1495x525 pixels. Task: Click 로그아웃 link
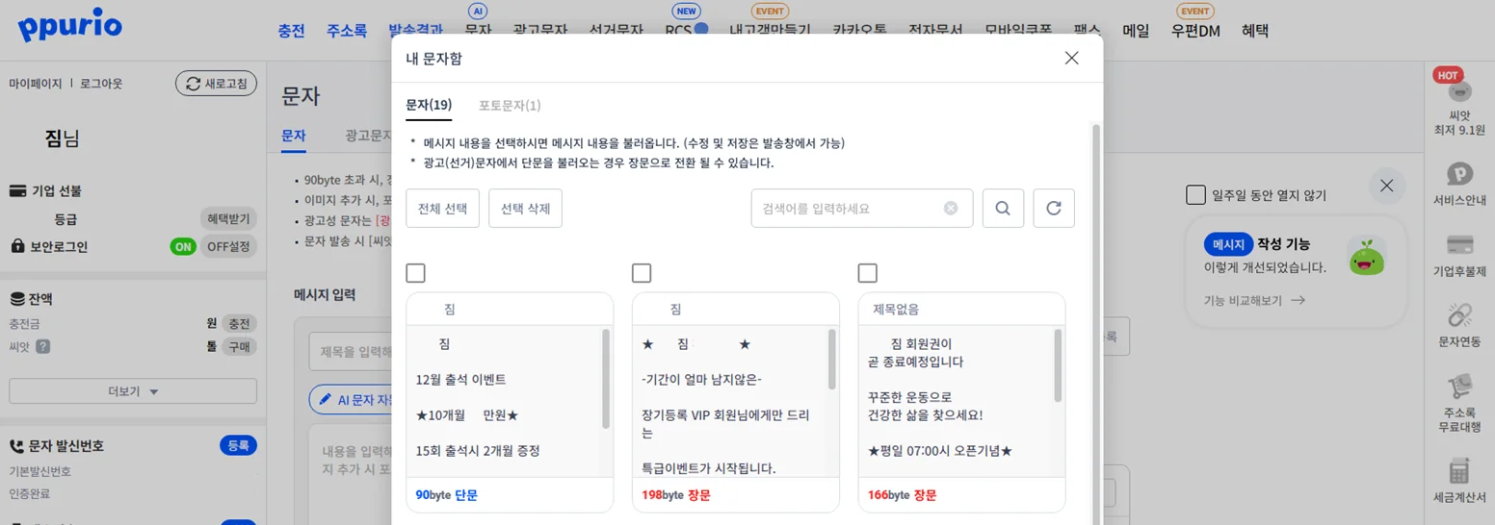click(x=100, y=84)
